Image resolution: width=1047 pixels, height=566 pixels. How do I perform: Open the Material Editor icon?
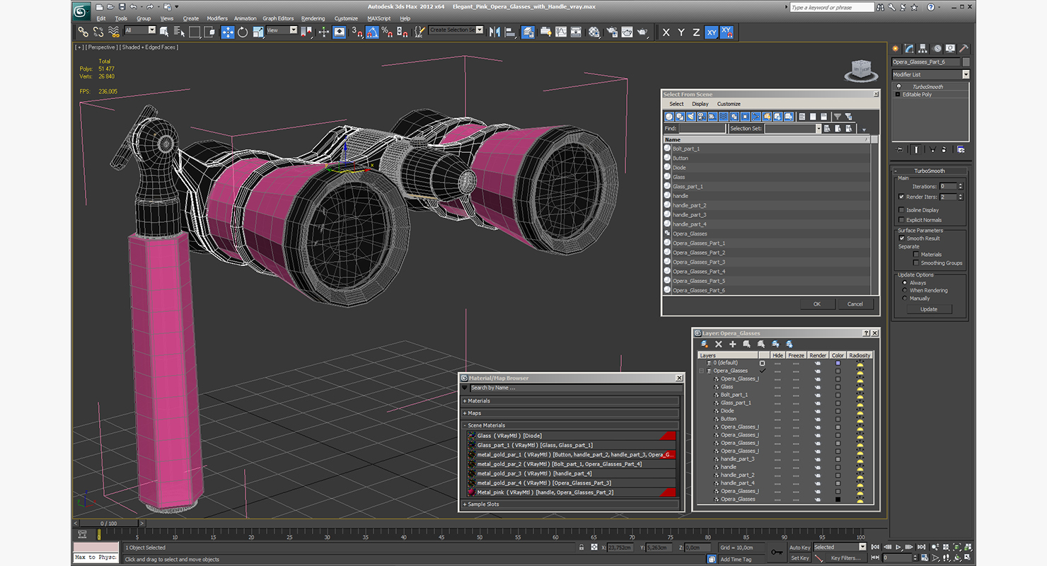(x=594, y=32)
